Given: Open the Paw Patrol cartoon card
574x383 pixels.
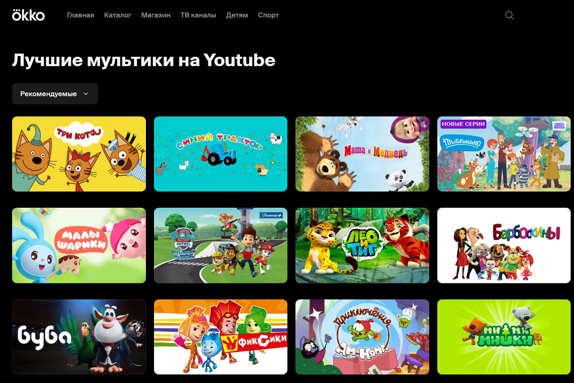Looking at the screenshot, I should tap(221, 245).
